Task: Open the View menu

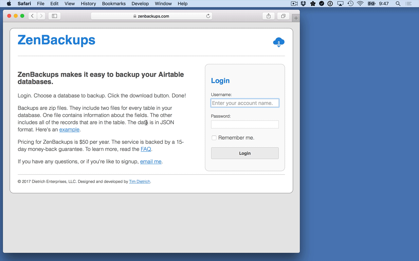Action: pyautogui.click(x=70, y=4)
